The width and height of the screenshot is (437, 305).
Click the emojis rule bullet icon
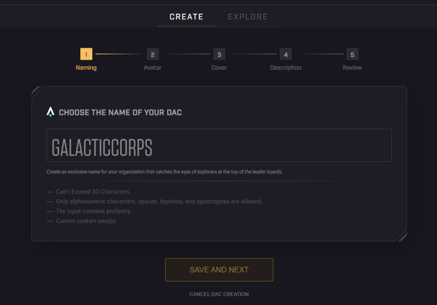pos(50,221)
